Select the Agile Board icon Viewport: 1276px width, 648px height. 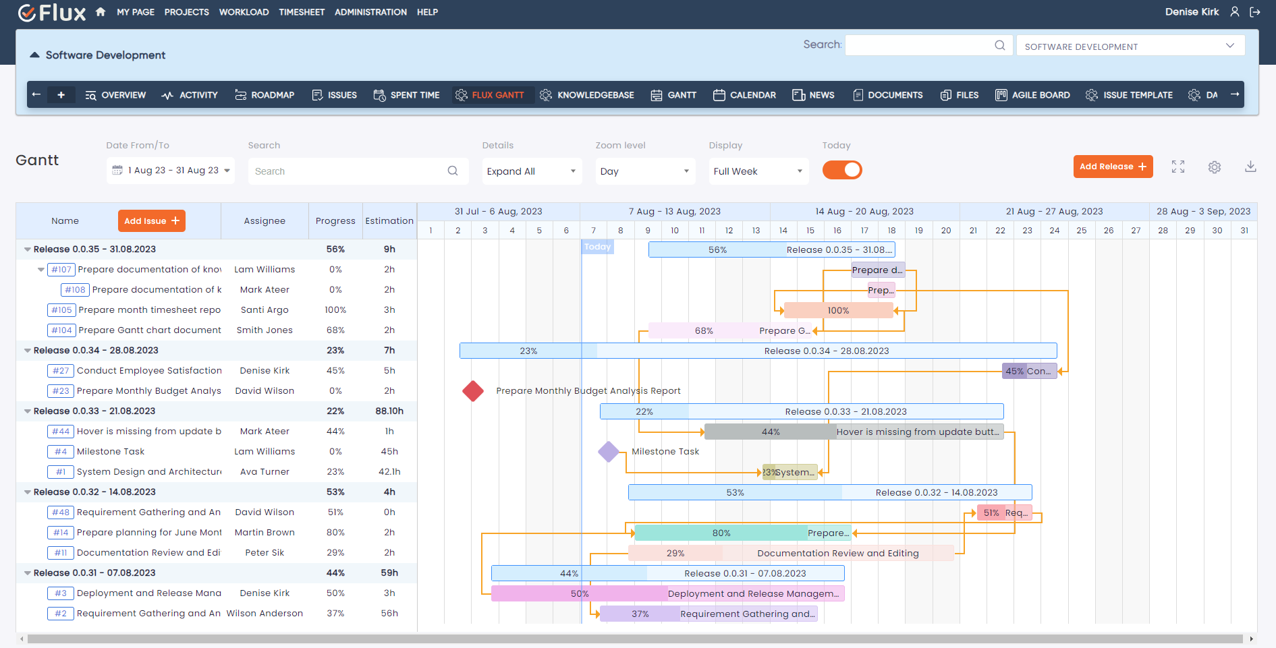1003,95
